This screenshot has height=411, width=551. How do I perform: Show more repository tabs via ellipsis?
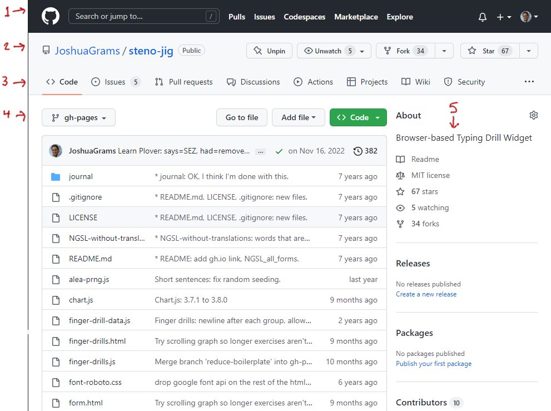pos(529,82)
